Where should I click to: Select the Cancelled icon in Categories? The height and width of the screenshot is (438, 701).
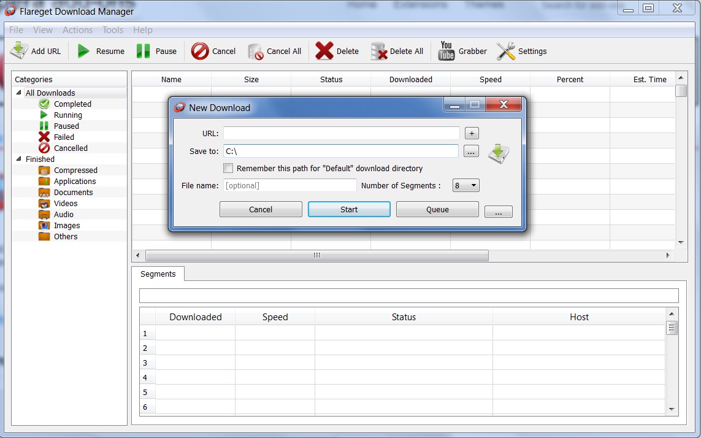tap(44, 148)
